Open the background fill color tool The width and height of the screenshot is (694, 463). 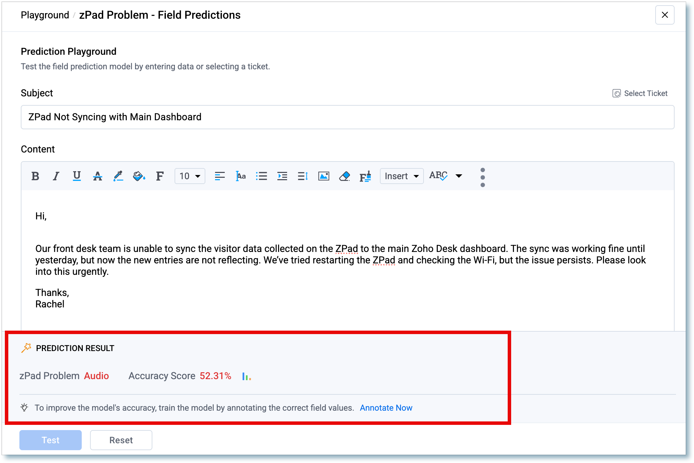click(x=139, y=176)
